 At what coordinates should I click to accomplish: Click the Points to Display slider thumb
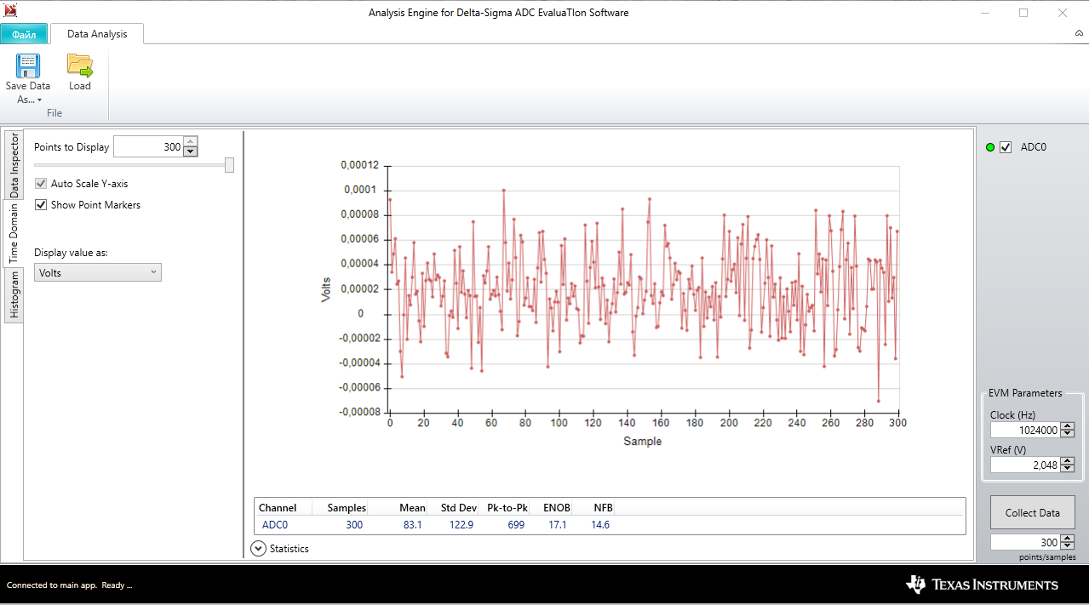(x=230, y=165)
